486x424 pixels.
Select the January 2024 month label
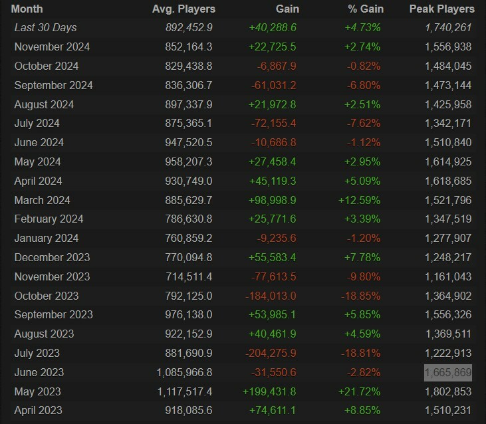47,238
